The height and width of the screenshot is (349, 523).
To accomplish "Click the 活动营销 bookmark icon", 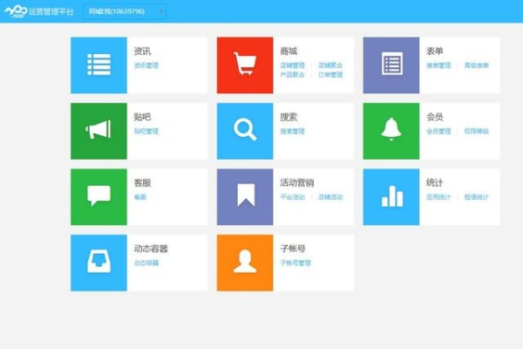I will (245, 197).
